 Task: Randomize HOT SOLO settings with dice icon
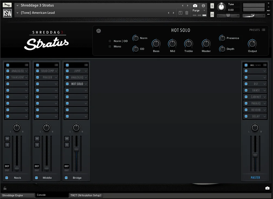coord(99,31)
